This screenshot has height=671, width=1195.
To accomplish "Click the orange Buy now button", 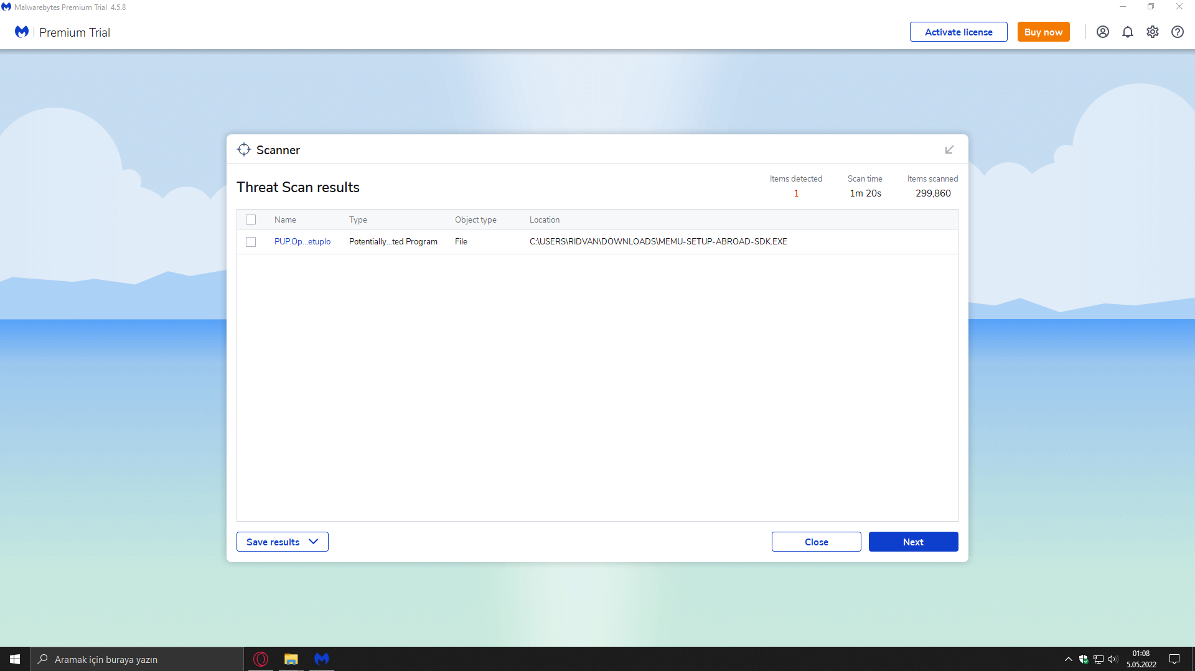I will coord(1044,32).
